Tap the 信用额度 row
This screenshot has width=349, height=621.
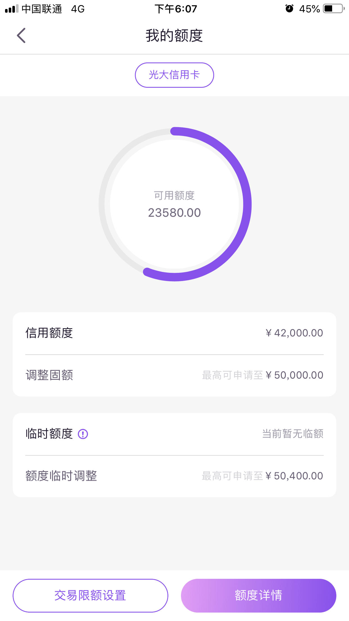(x=175, y=333)
